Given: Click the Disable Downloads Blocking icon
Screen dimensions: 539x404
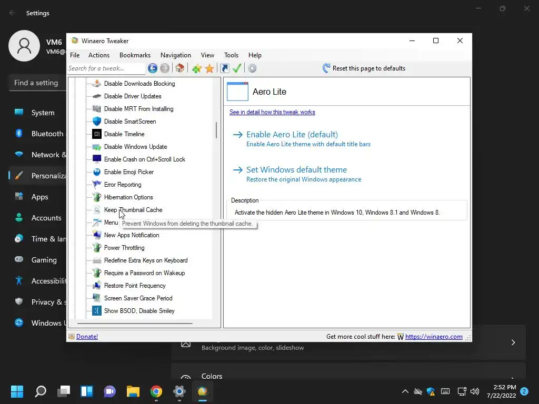Looking at the screenshot, I should [x=97, y=84].
